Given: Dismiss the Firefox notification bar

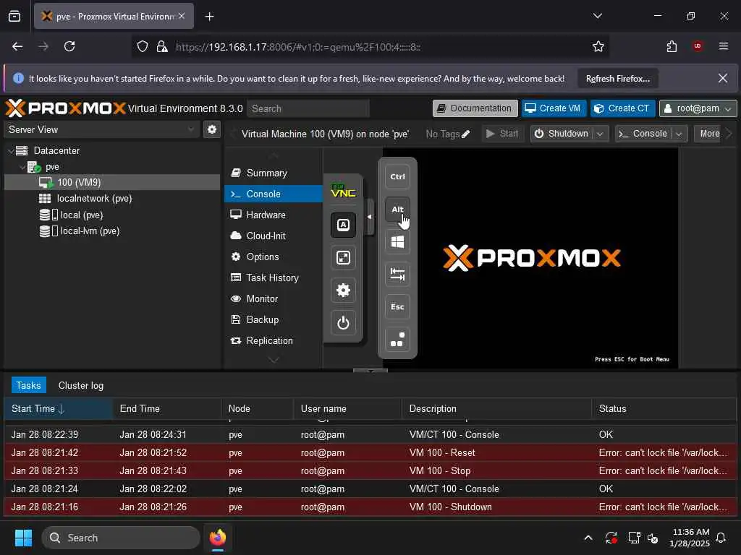Looking at the screenshot, I should tap(723, 78).
